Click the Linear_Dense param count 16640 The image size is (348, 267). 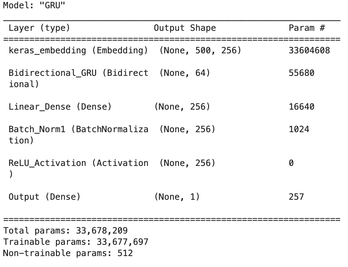click(x=301, y=107)
